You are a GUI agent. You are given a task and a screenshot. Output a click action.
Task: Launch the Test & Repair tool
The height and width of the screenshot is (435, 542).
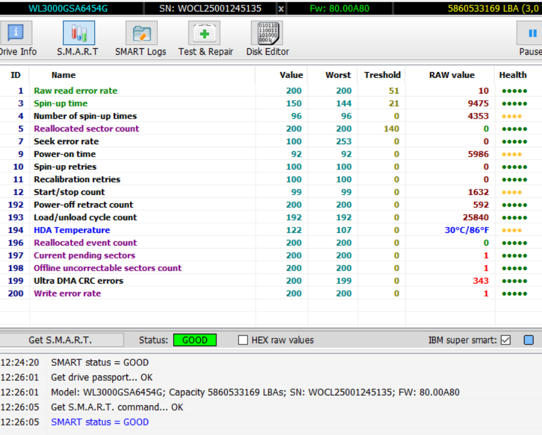[205, 39]
